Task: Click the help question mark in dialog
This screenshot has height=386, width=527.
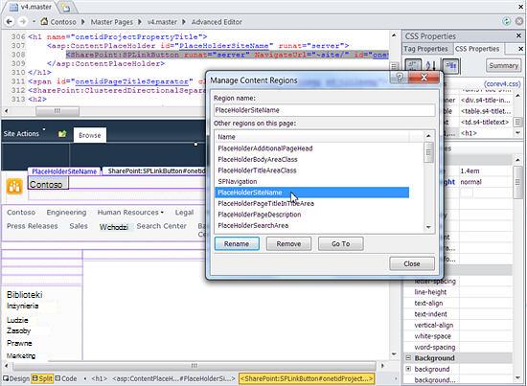Action: (400, 78)
